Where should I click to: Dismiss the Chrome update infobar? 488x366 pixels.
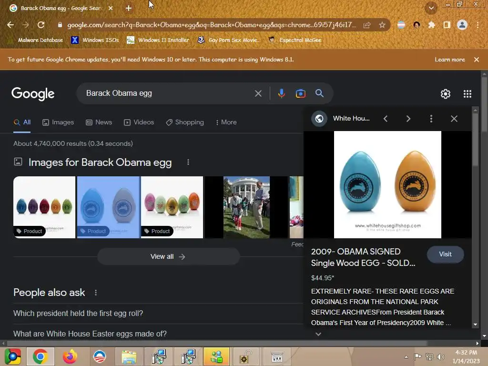click(x=476, y=60)
